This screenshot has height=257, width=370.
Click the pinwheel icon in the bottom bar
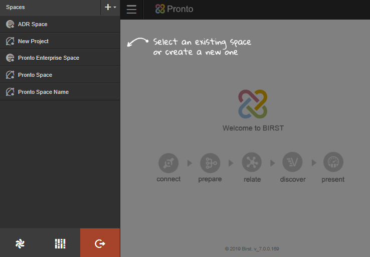point(20,243)
